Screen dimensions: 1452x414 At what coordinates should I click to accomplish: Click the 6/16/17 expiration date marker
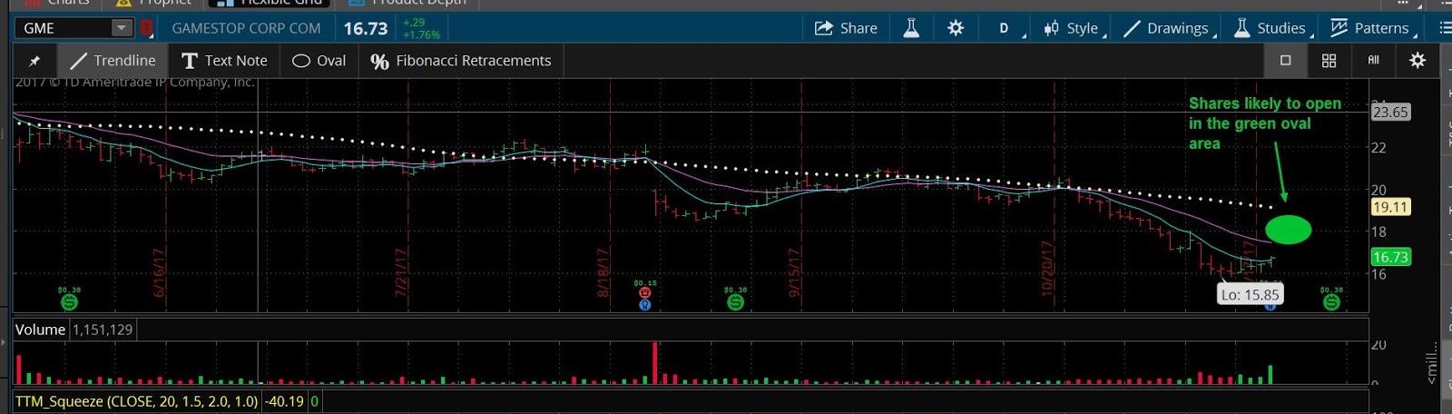160,271
